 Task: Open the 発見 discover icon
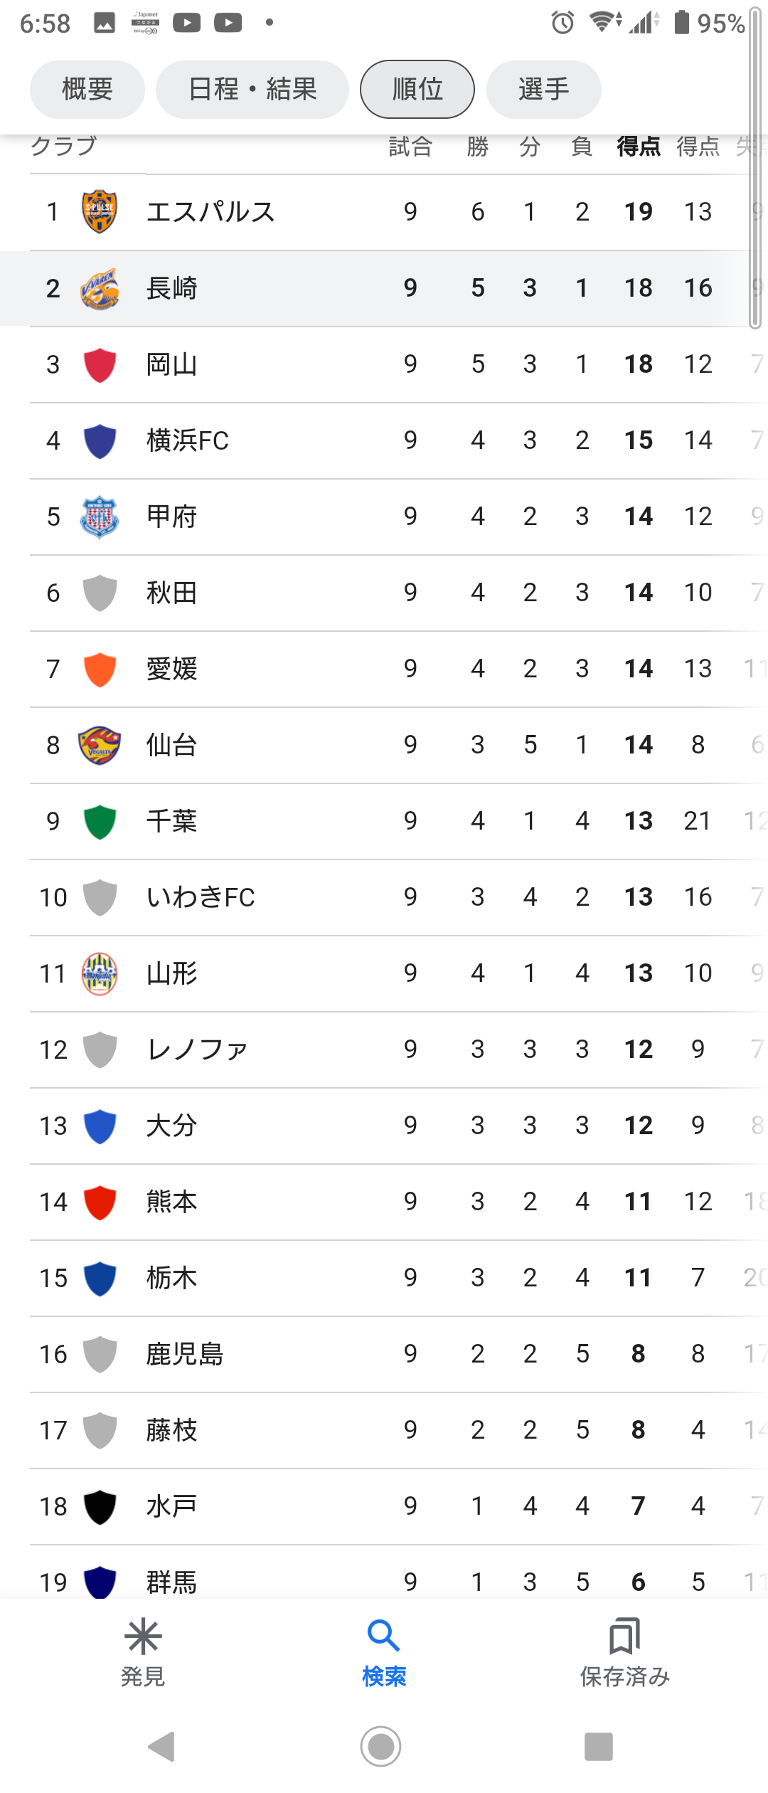(143, 1636)
